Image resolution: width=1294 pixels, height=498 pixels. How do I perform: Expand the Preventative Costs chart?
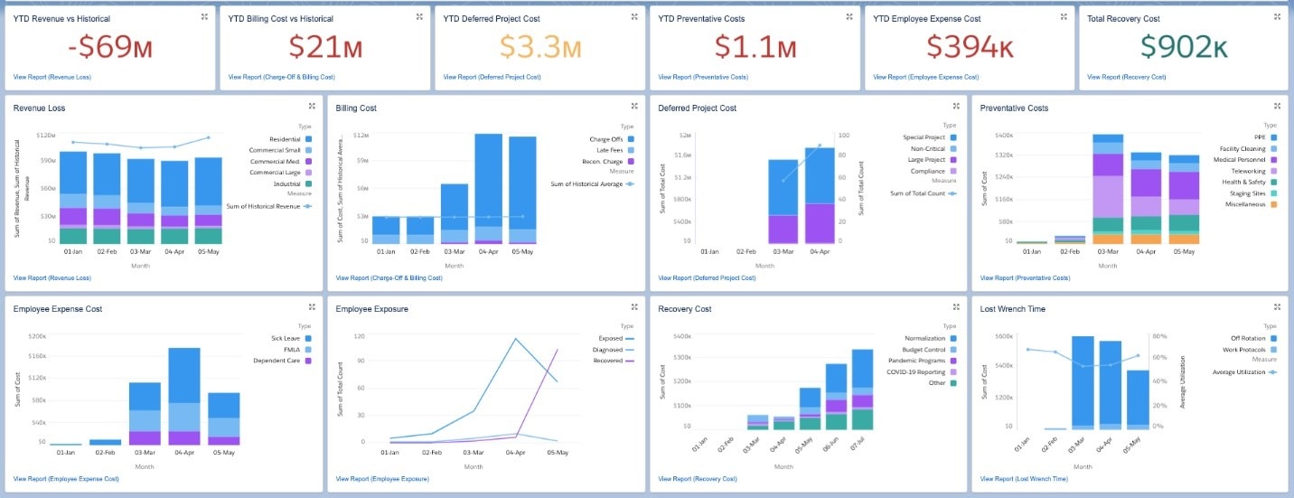tap(1279, 107)
